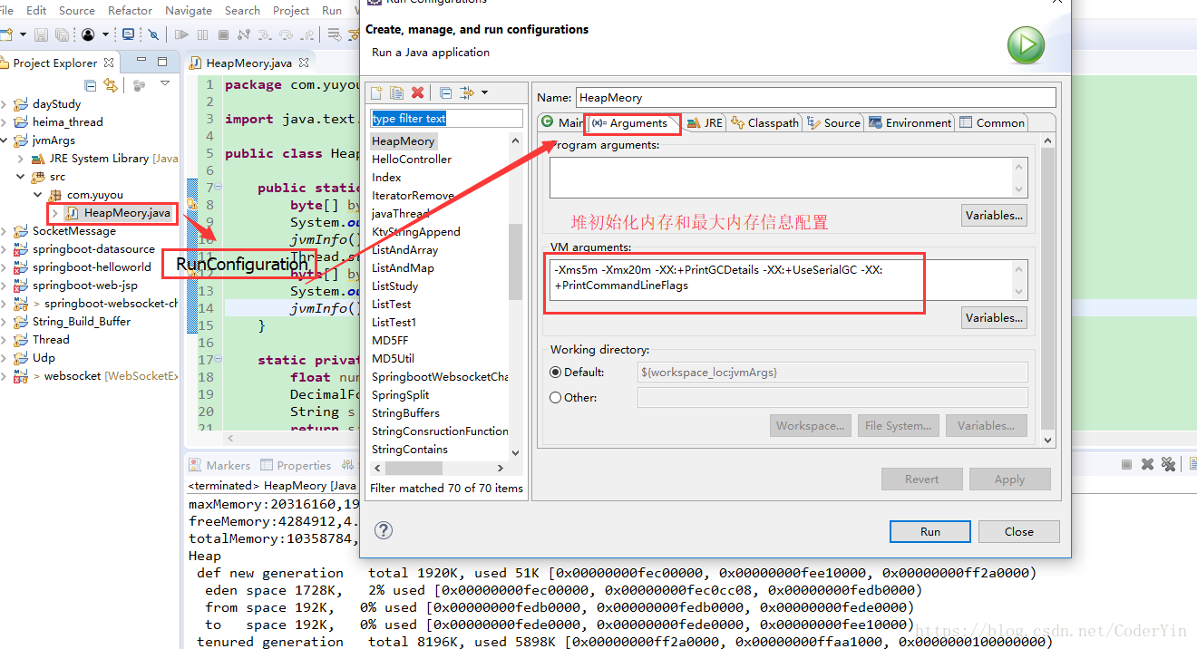This screenshot has width=1197, height=649.
Task: Select the Other working directory radio
Action: coord(556,397)
